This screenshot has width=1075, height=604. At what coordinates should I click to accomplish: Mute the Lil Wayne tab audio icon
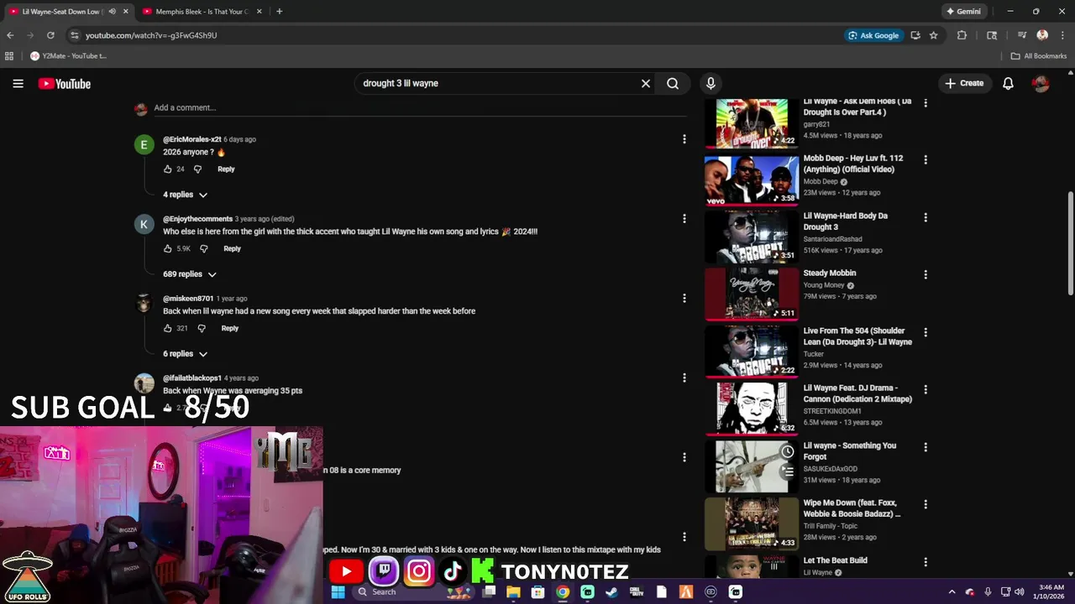click(x=112, y=12)
